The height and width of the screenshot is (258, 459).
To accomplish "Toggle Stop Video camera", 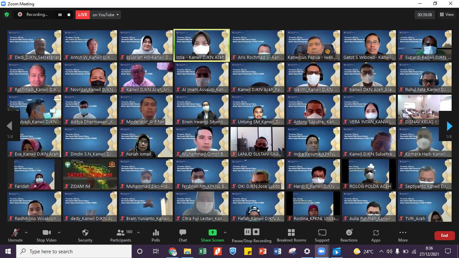I will (46, 233).
